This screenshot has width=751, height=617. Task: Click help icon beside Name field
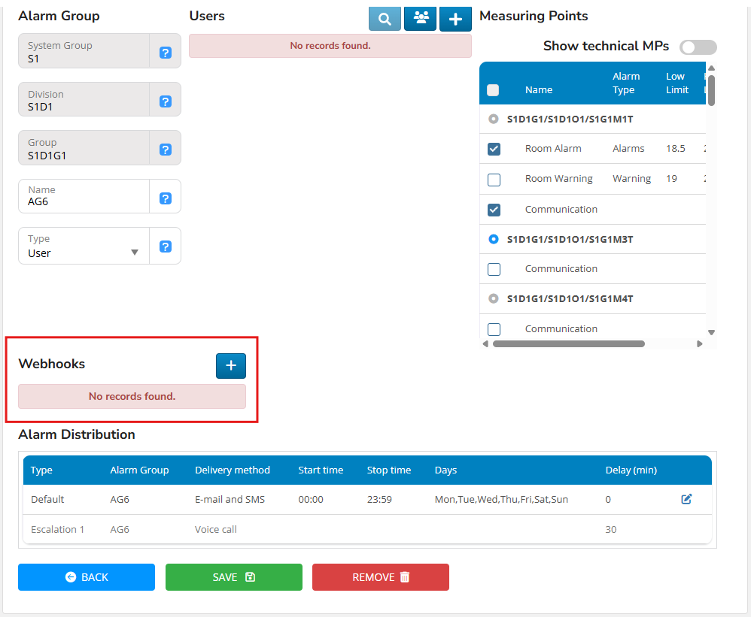[x=166, y=198]
